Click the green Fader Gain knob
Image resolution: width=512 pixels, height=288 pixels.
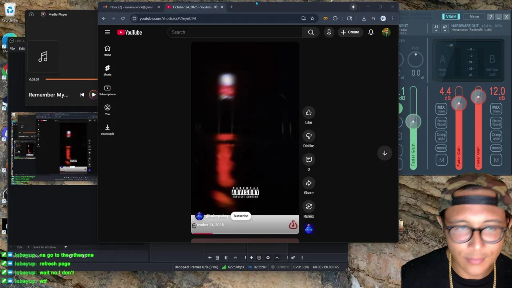pos(413,122)
